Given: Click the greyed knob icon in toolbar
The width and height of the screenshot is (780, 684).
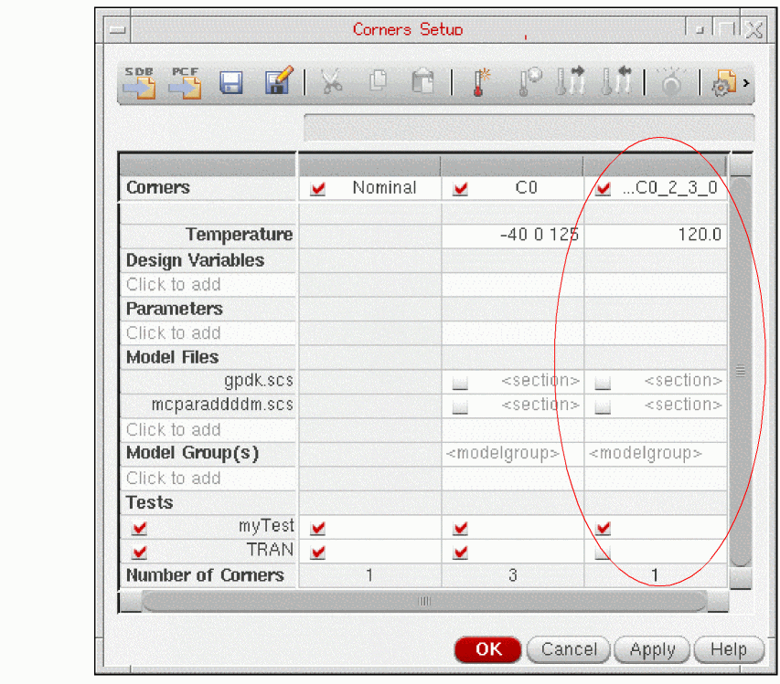Looking at the screenshot, I should click(x=671, y=82).
